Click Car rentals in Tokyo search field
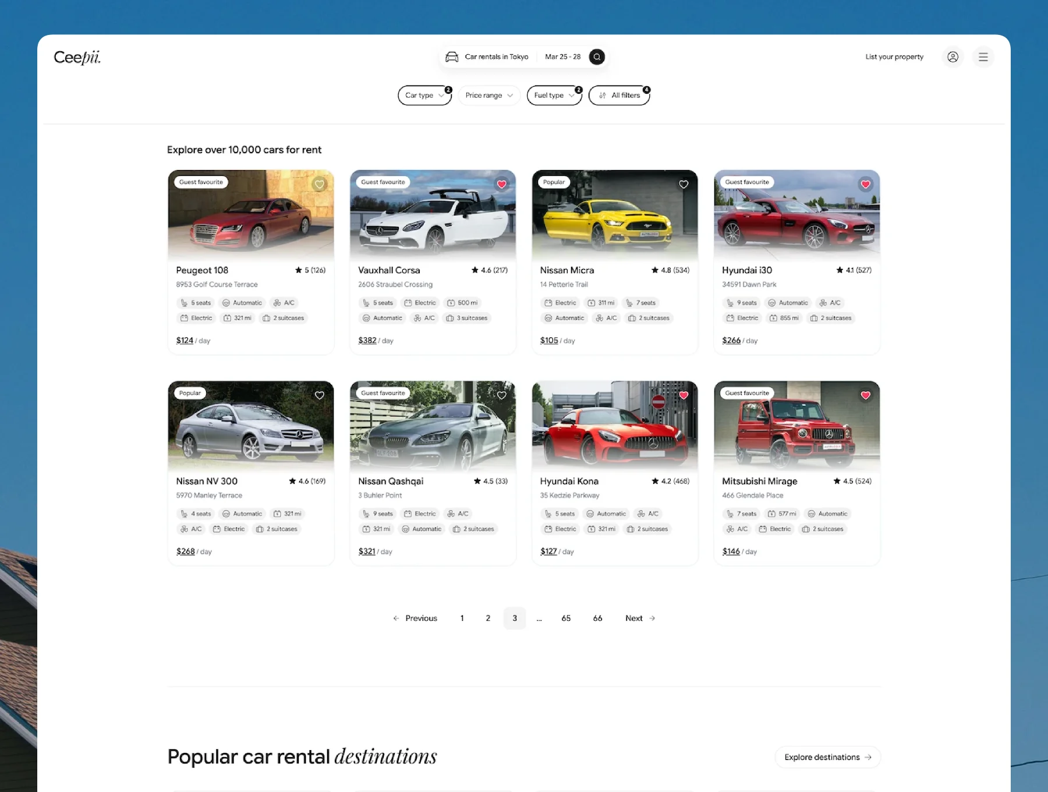The height and width of the screenshot is (792, 1048). tap(497, 56)
